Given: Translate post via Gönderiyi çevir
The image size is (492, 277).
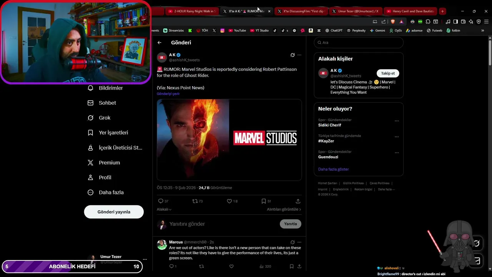Looking at the screenshot, I should tap(168, 94).
